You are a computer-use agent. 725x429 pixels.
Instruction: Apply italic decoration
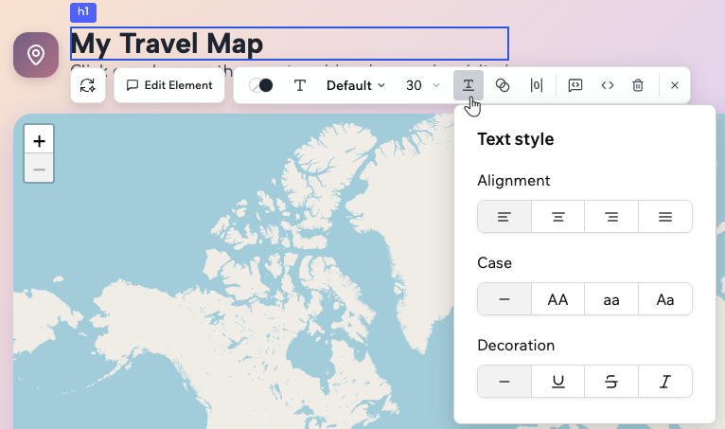click(x=665, y=382)
